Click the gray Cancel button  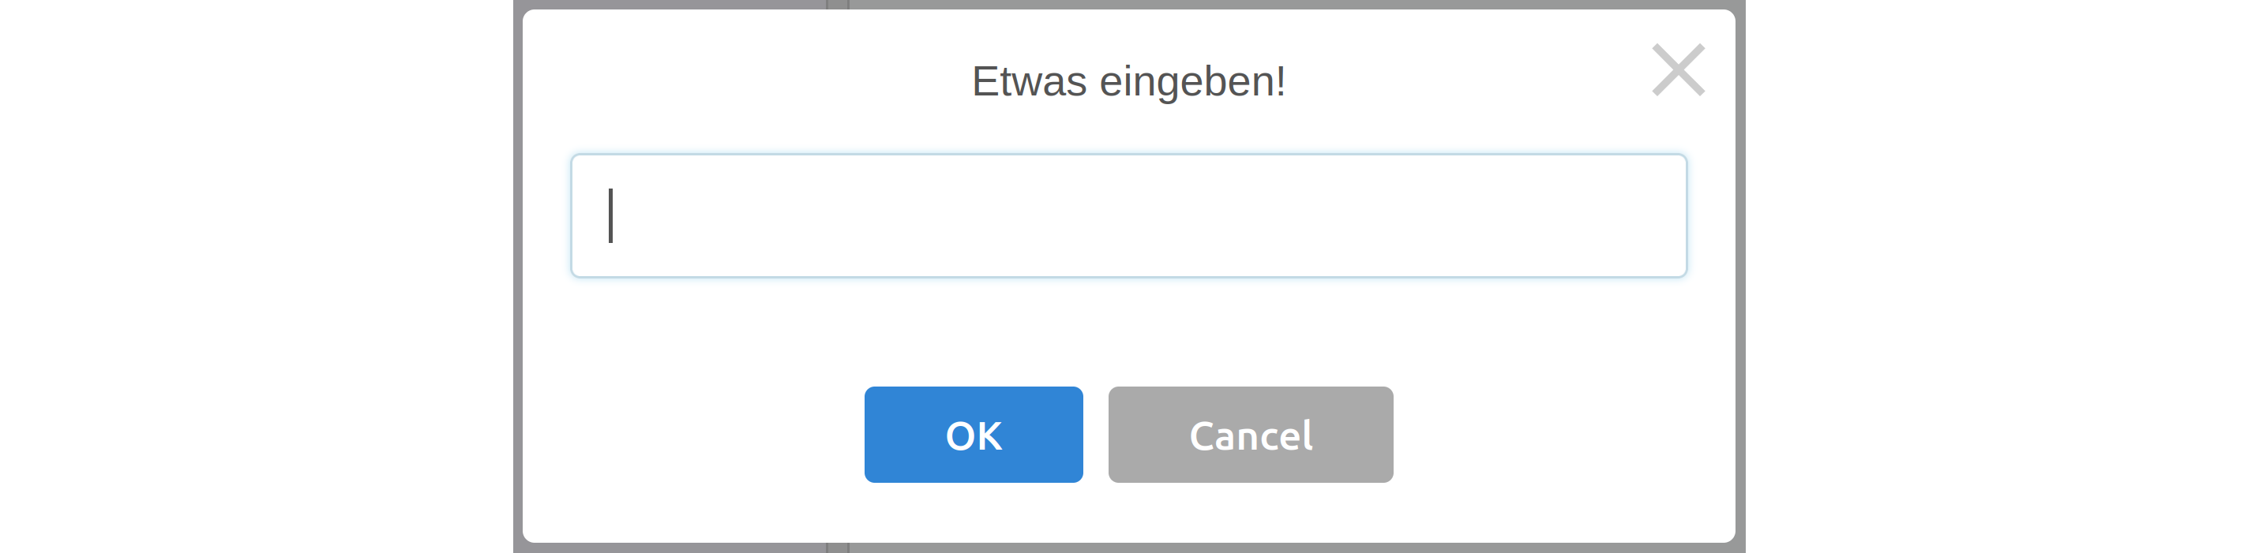pos(1251,434)
